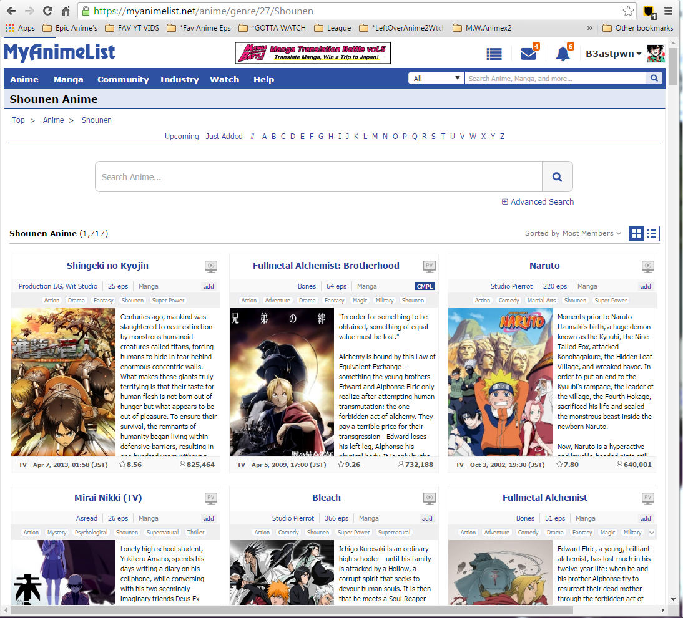This screenshot has height=618, width=683.
Task: Click the browser forward arrow
Action: click(29, 11)
